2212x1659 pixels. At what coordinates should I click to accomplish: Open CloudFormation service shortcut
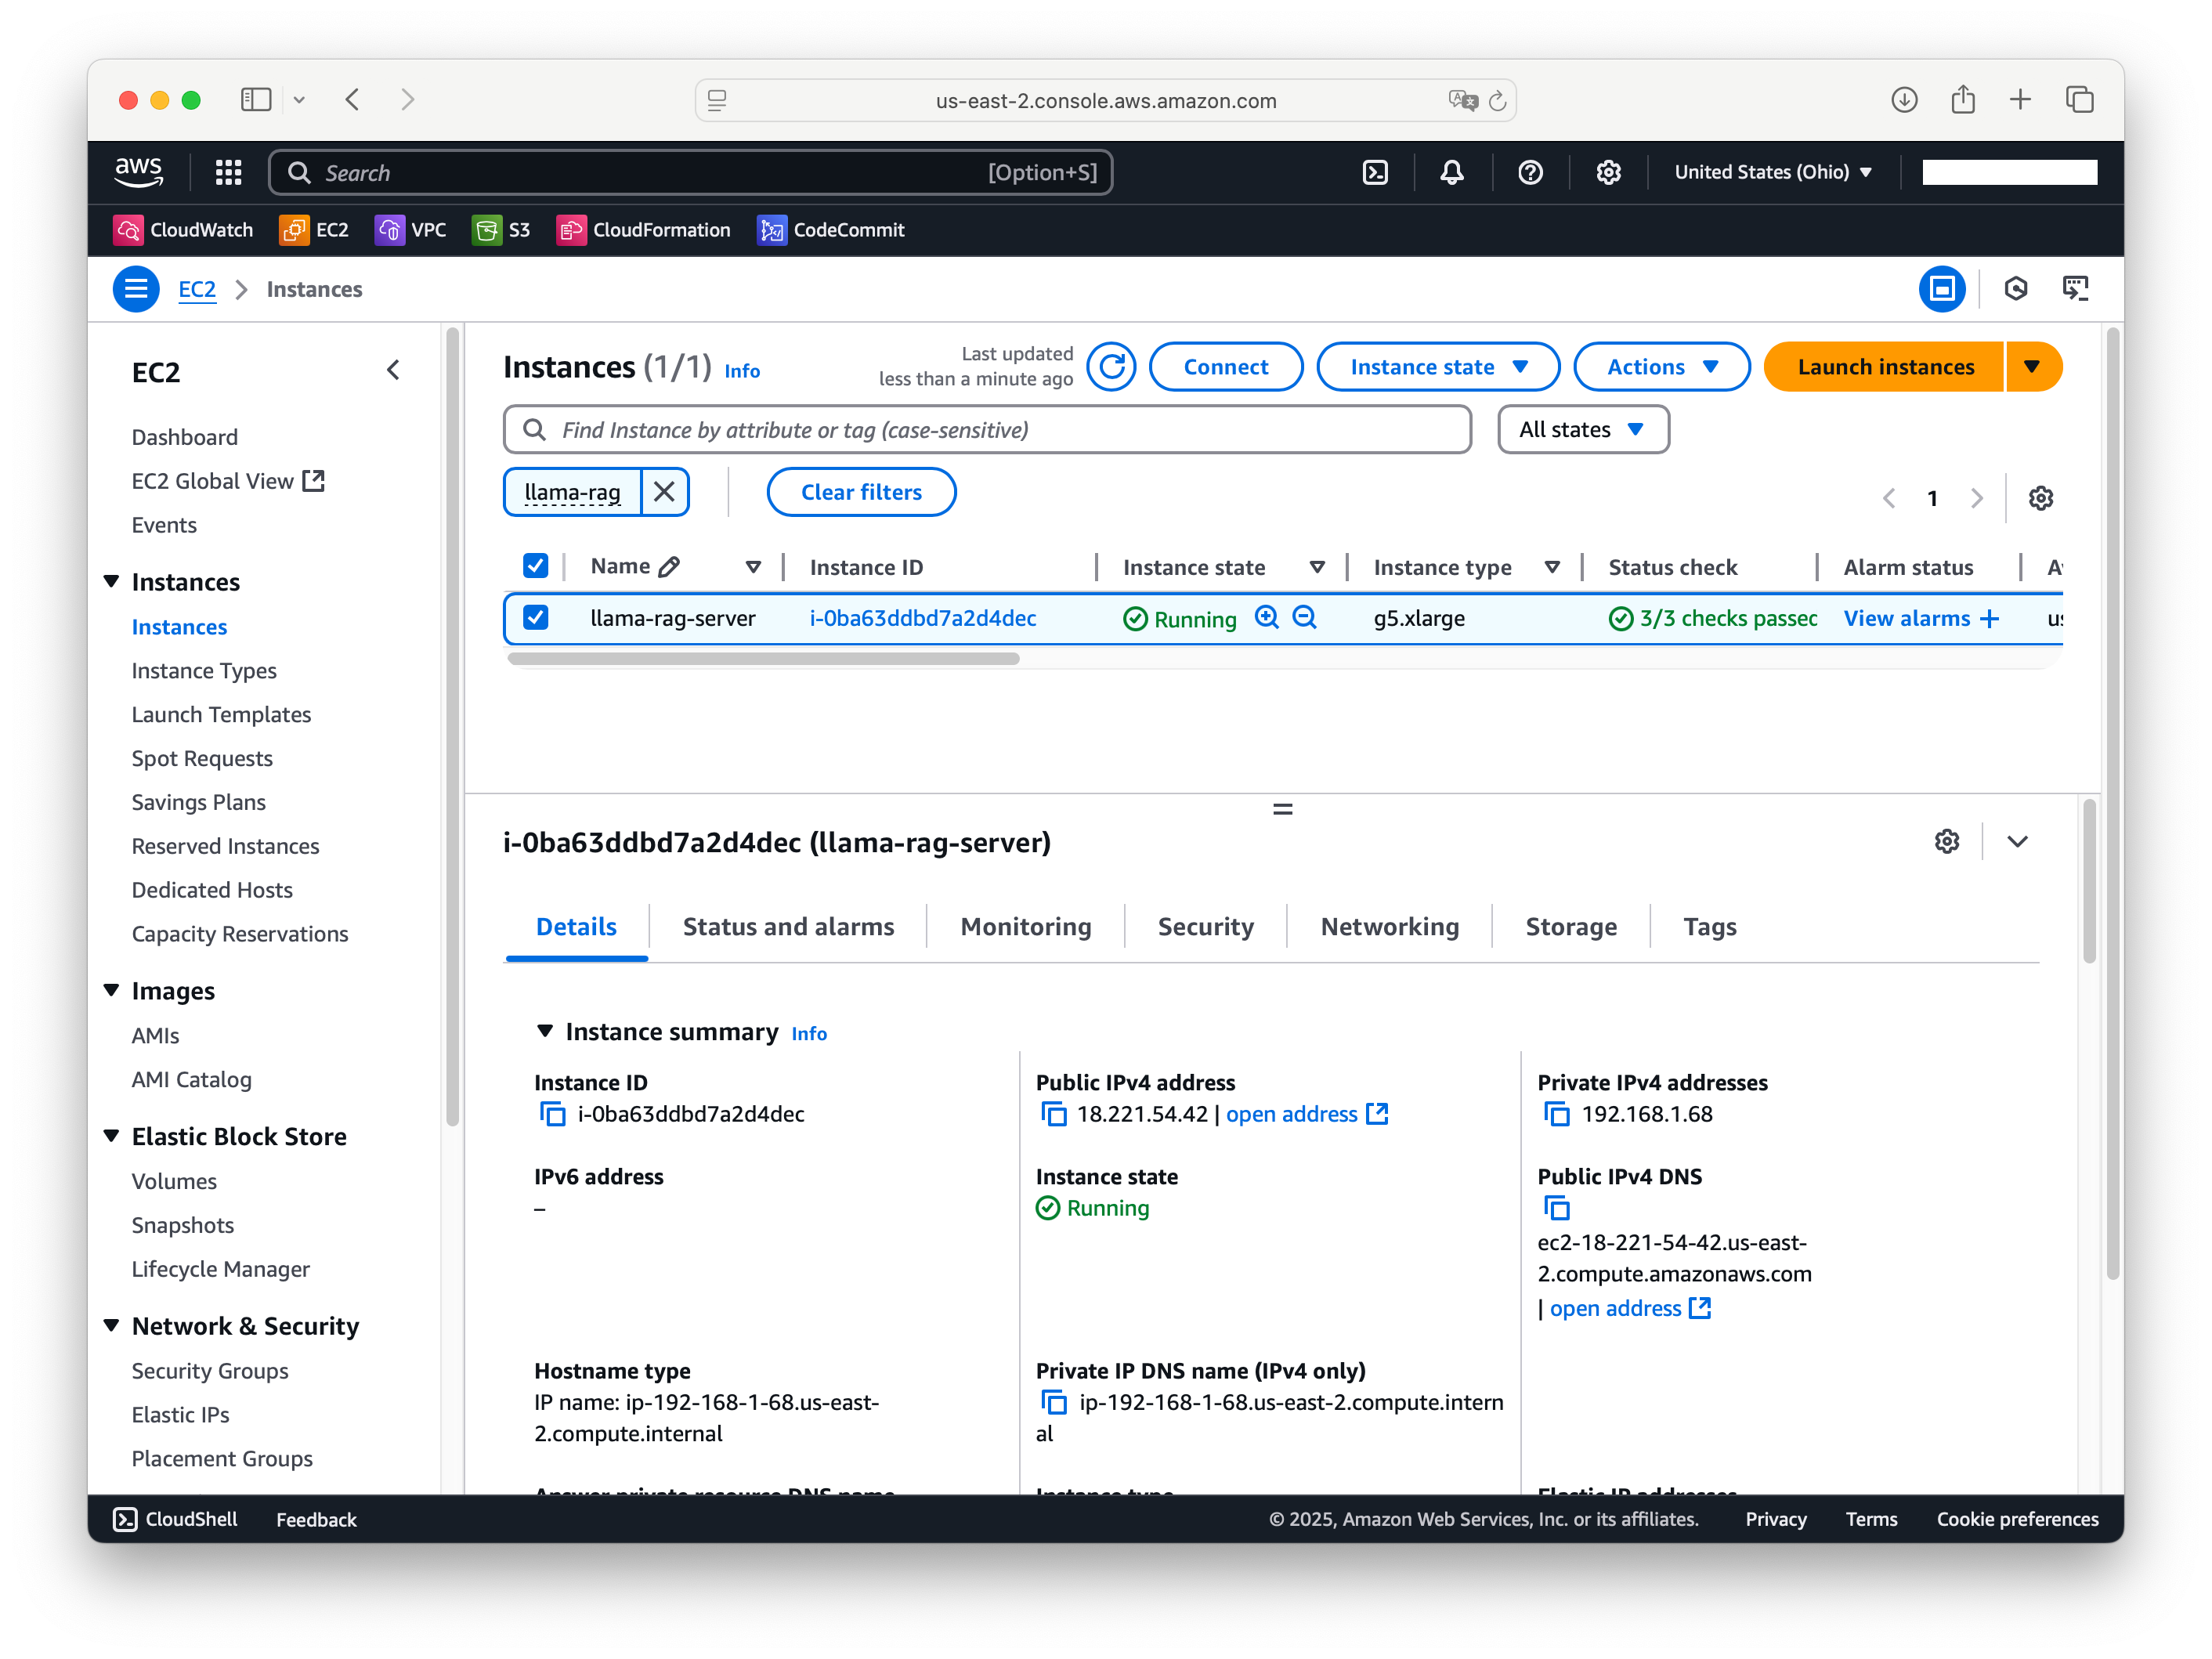643,230
